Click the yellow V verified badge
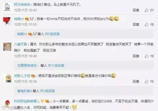This screenshot has height=111, width=158. coord(42,101)
